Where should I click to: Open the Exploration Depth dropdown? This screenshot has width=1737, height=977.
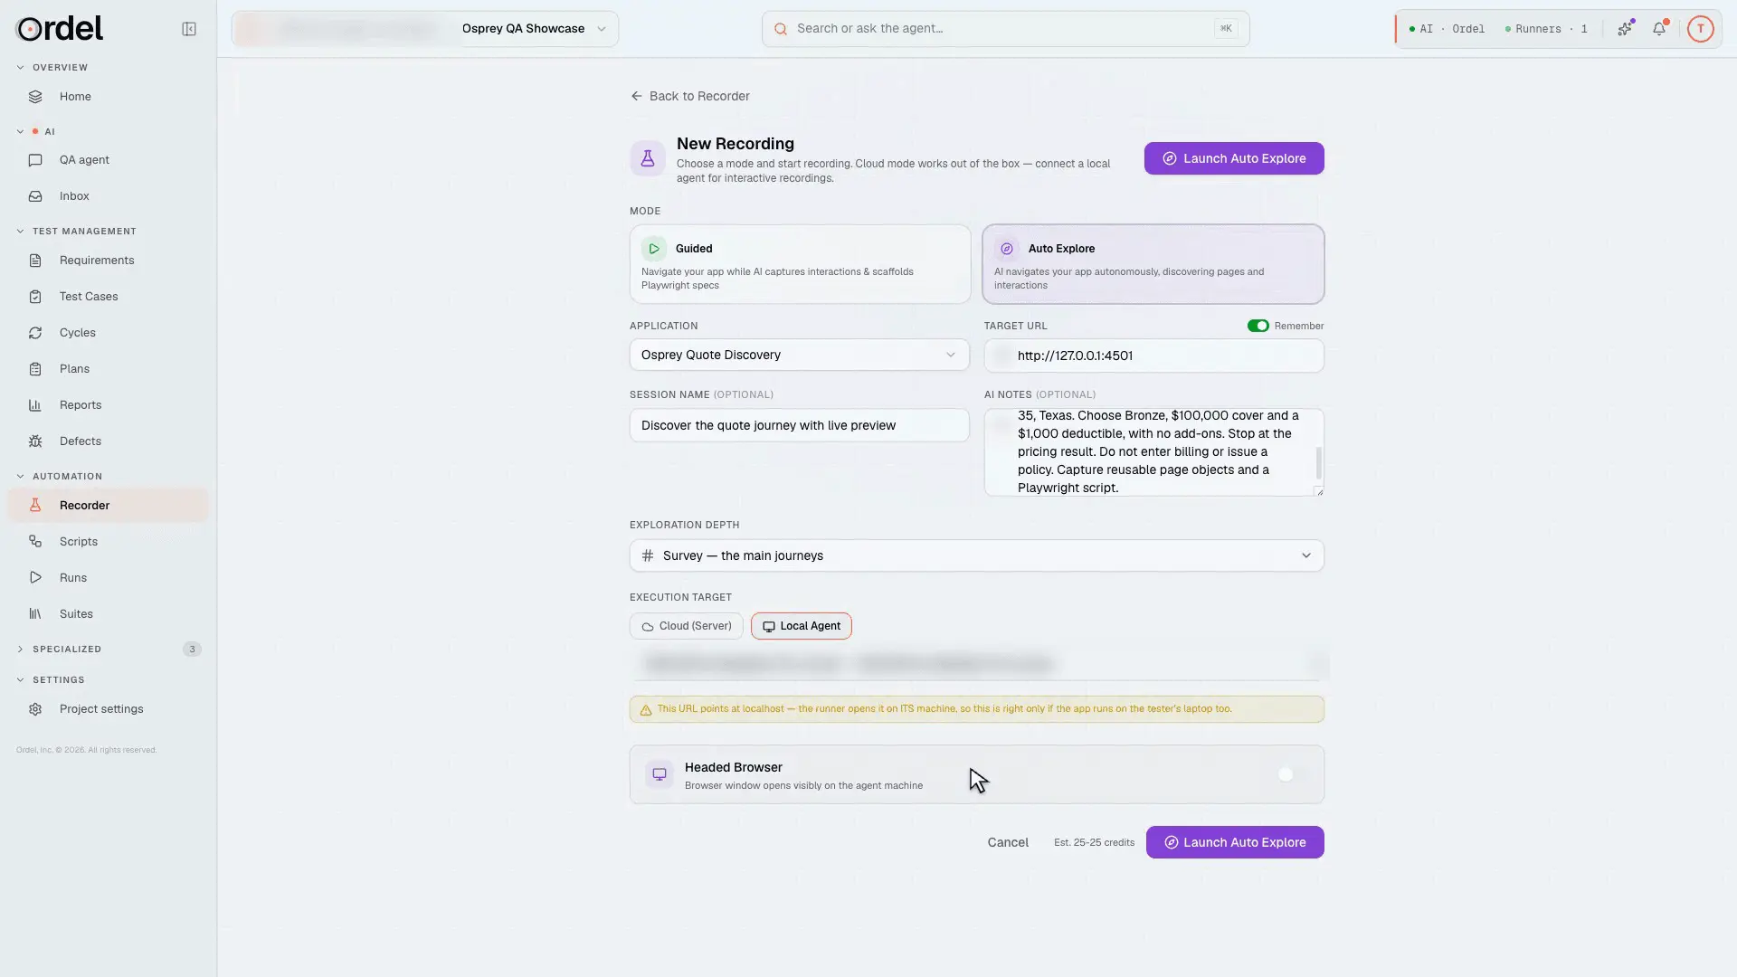(x=976, y=555)
